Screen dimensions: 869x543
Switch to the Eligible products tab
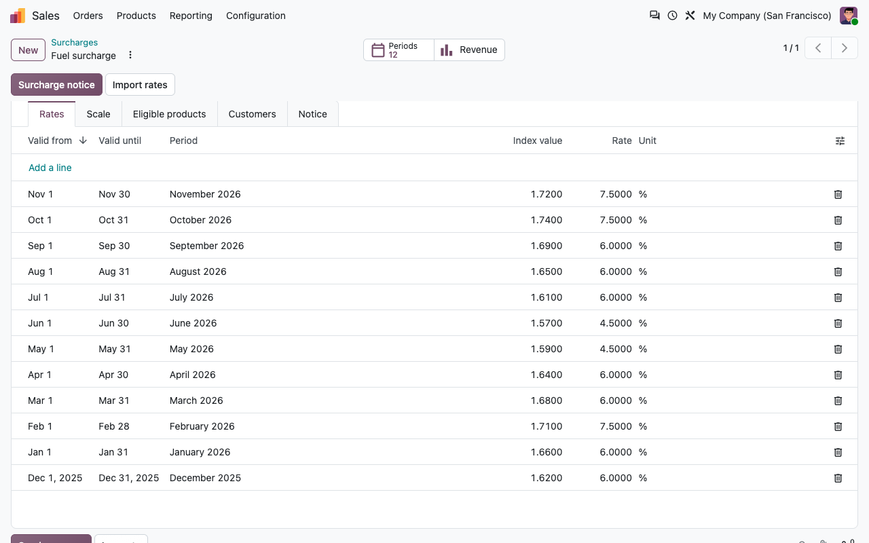point(170,114)
